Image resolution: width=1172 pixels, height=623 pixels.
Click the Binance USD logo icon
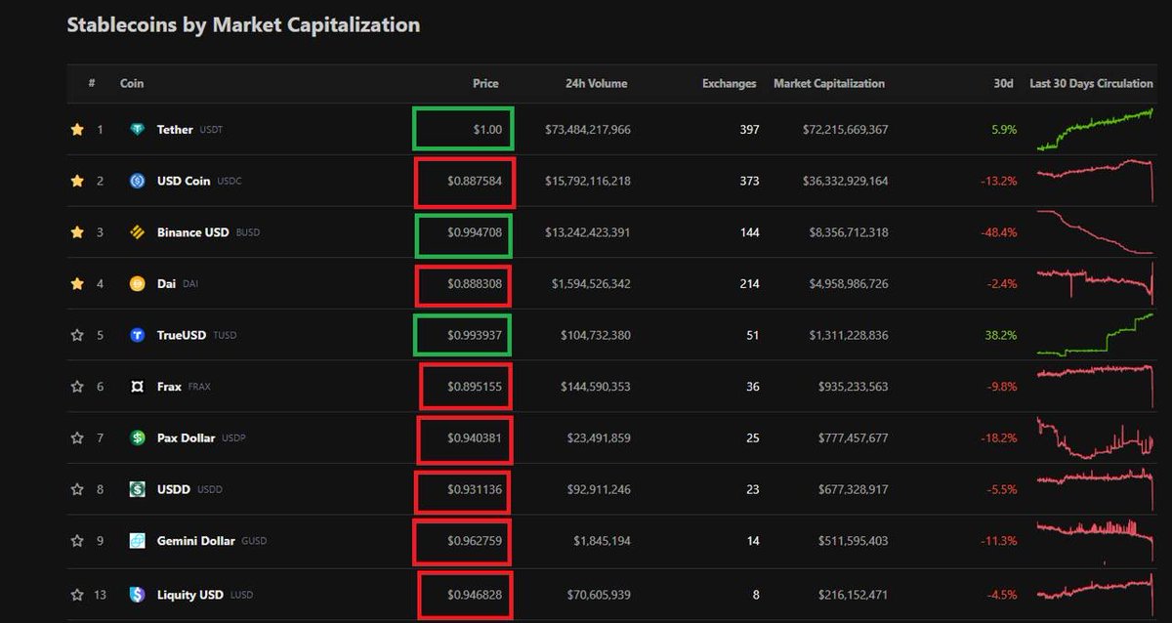point(138,232)
